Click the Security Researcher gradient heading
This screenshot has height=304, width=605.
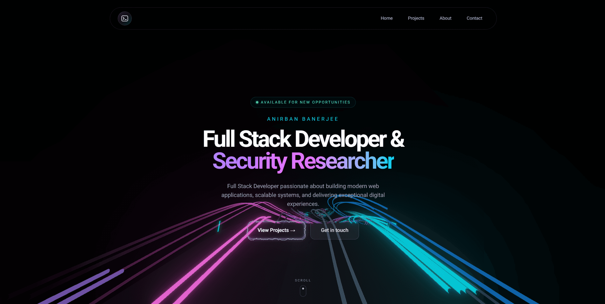[303, 161]
